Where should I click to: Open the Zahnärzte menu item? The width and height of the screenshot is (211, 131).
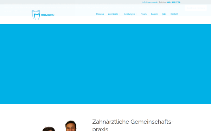[x=113, y=14]
